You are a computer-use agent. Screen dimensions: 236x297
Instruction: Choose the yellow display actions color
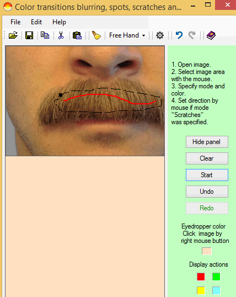pos(201,290)
